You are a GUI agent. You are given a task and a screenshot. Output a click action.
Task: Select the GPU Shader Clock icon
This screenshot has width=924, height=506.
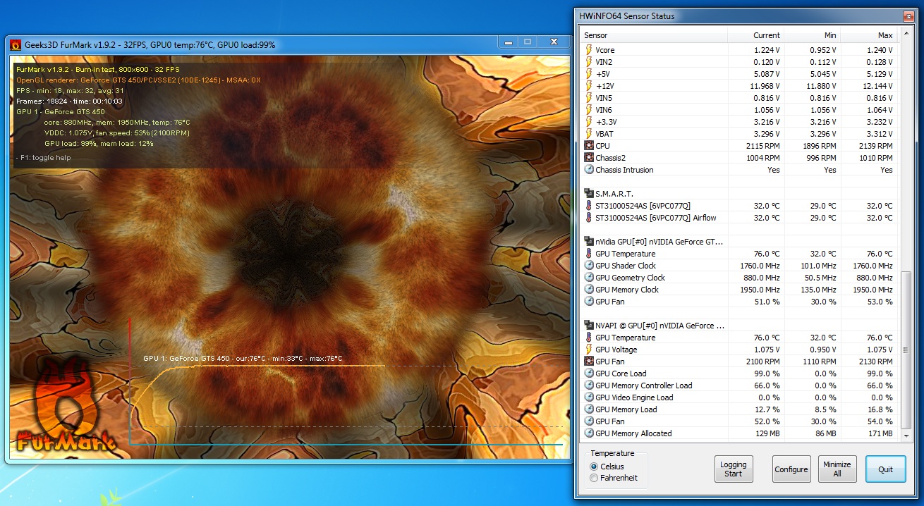(589, 266)
